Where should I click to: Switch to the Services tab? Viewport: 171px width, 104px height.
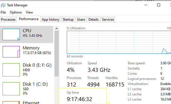pyautogui.click(x=108, y=20)
